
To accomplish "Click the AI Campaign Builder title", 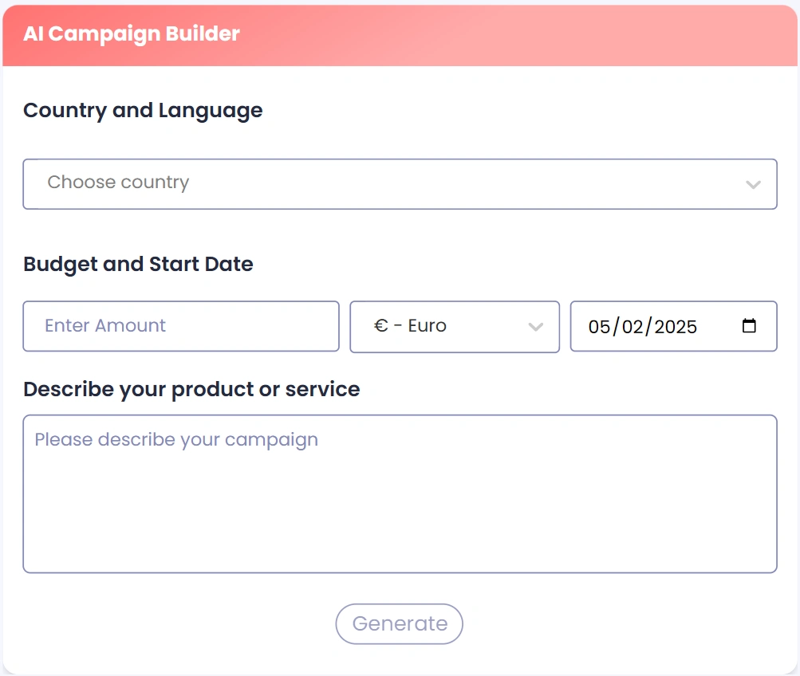I will (x=132, y=34).
